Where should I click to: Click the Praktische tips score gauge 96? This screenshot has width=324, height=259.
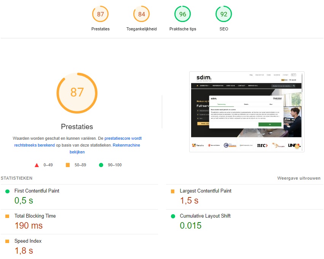pos(183,14)
